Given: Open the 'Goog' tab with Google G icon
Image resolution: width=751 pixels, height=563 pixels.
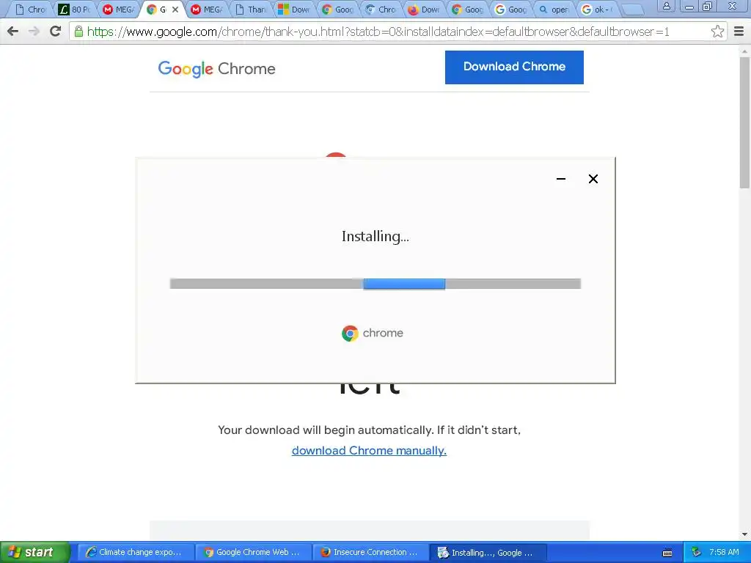Looking at the screenshot, I should coord(510,10).
